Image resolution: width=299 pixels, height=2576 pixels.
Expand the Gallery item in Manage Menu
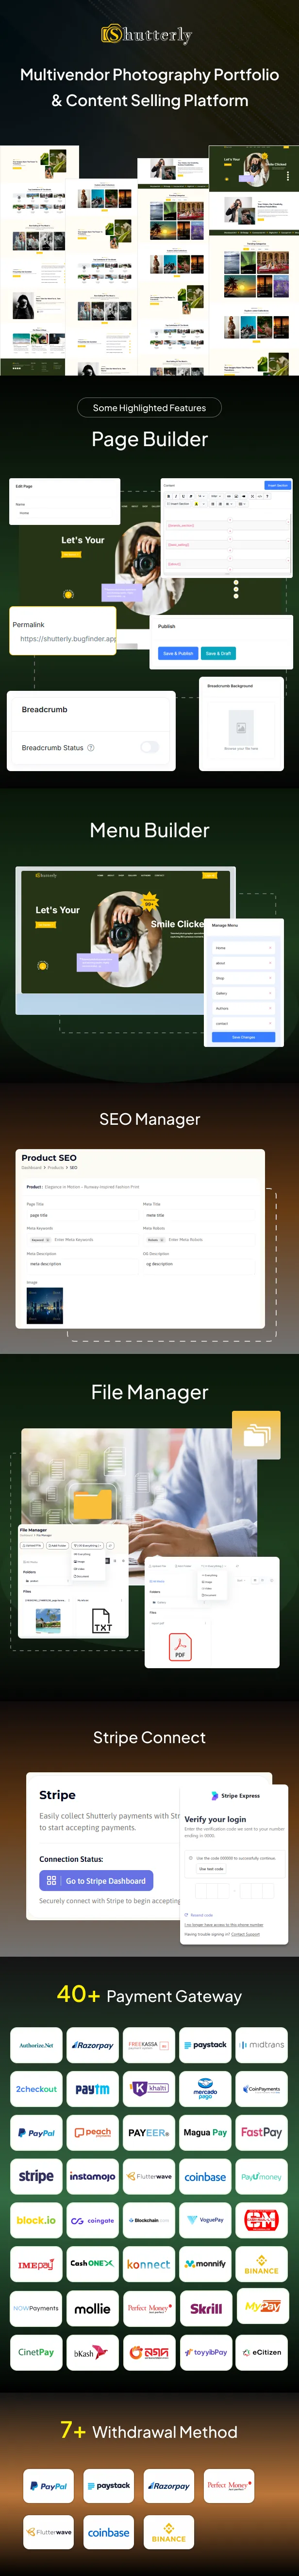click(243, 993)
